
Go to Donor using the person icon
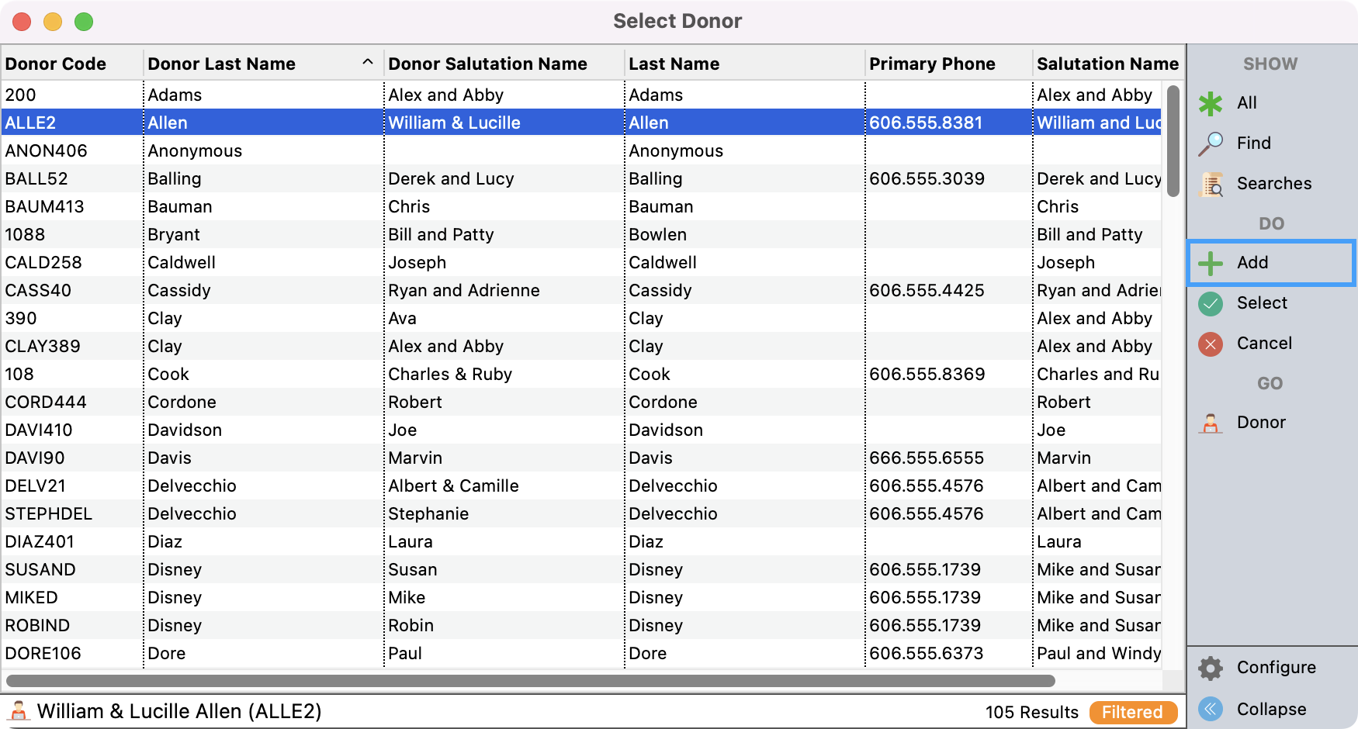(x=1211, y=423)
